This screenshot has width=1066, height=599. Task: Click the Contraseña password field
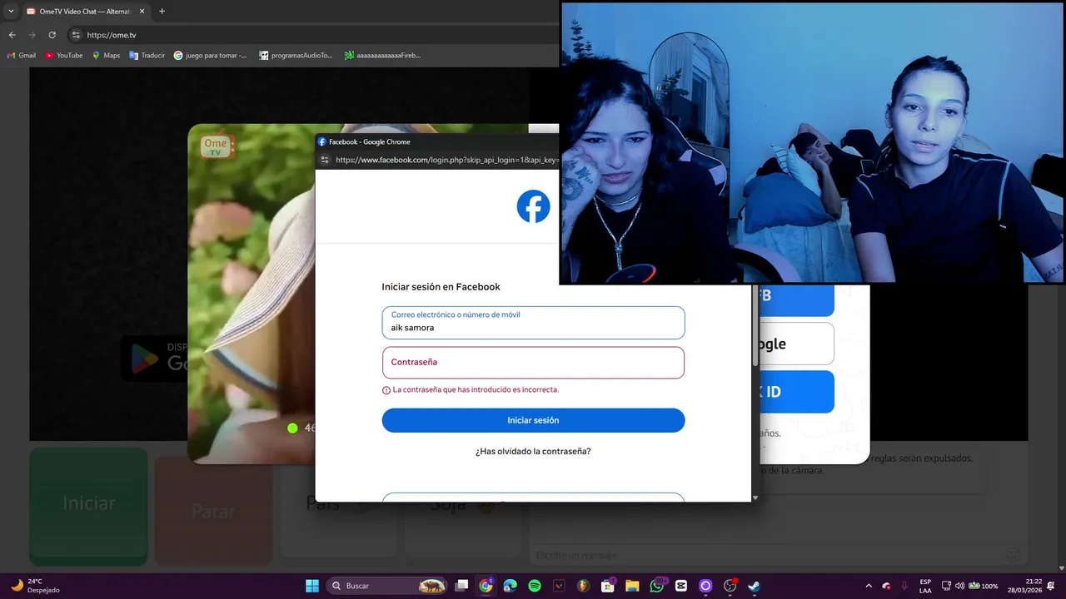click(533, 363)
